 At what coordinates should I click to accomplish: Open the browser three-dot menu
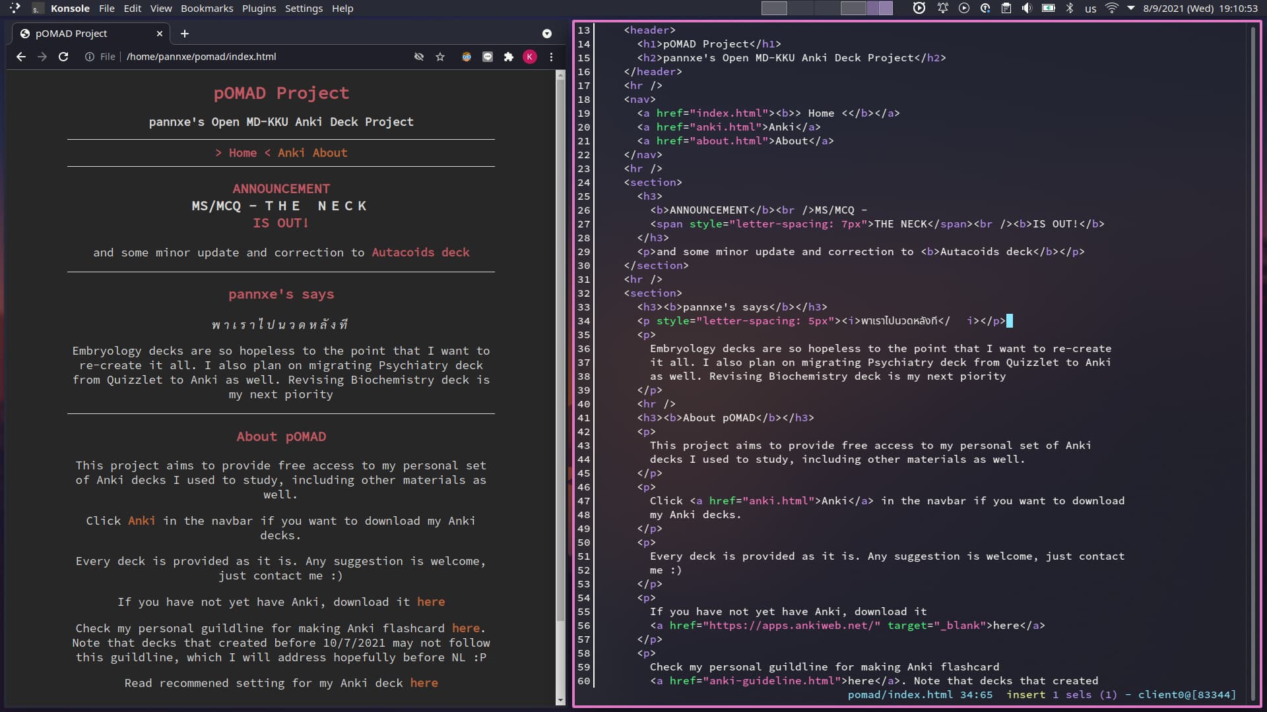(x=552, y=57)
